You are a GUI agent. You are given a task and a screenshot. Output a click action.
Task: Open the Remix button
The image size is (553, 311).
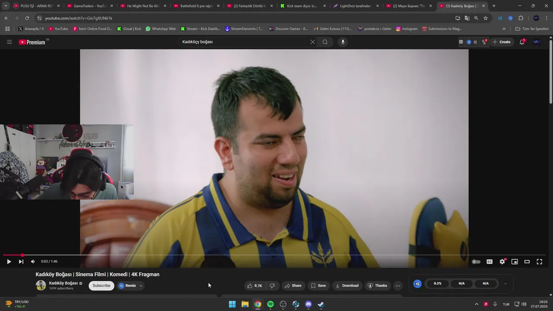coord(127,286)
